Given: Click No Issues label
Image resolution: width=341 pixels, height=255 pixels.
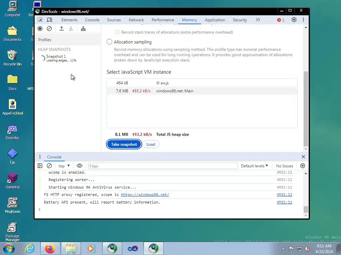Looking at the screenshot, I should (x=284, y=166).
